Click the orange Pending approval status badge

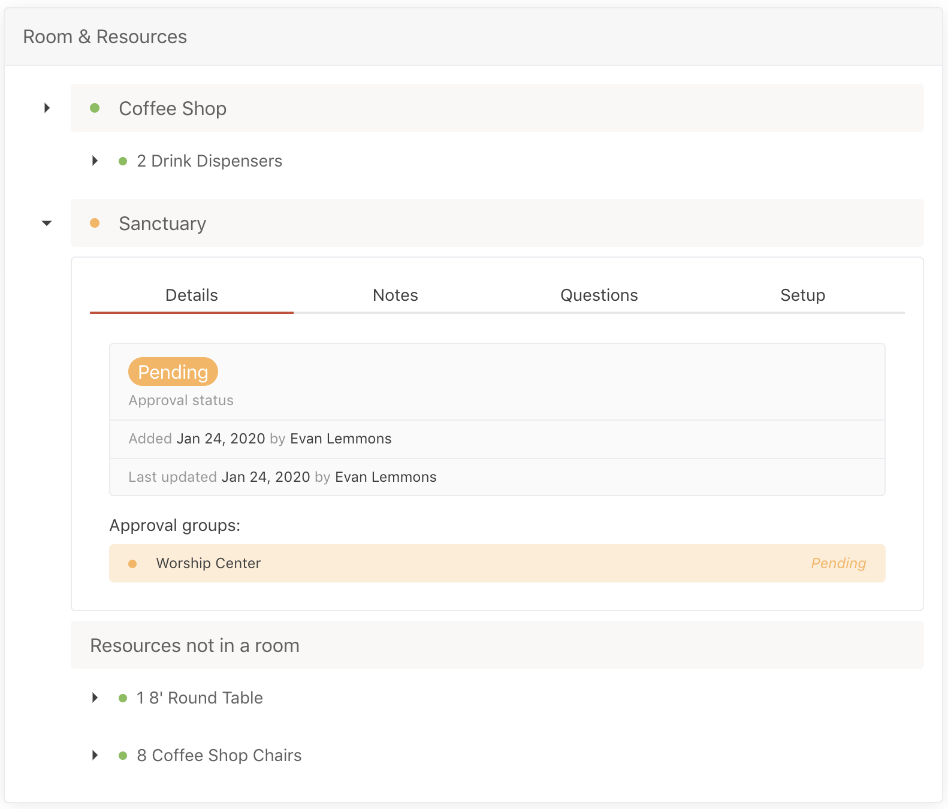[173, 372]
